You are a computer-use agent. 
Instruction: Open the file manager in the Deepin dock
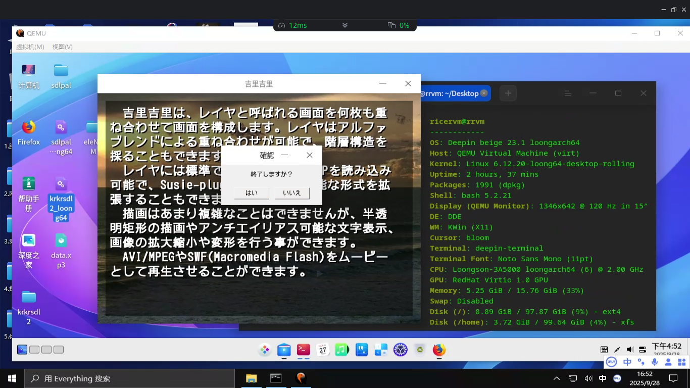284,350
